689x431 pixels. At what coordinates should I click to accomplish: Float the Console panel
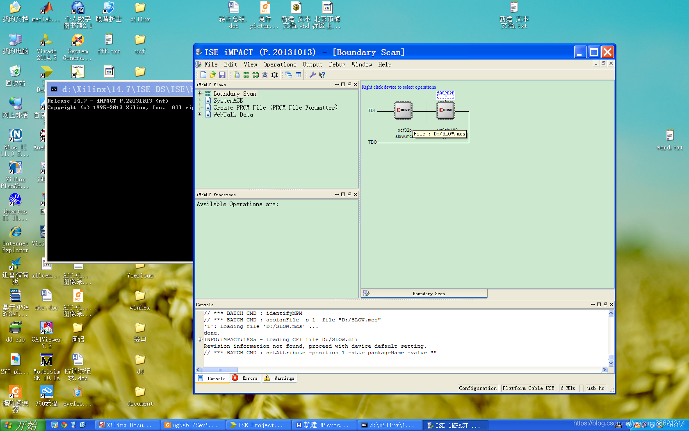pos(605,305)
